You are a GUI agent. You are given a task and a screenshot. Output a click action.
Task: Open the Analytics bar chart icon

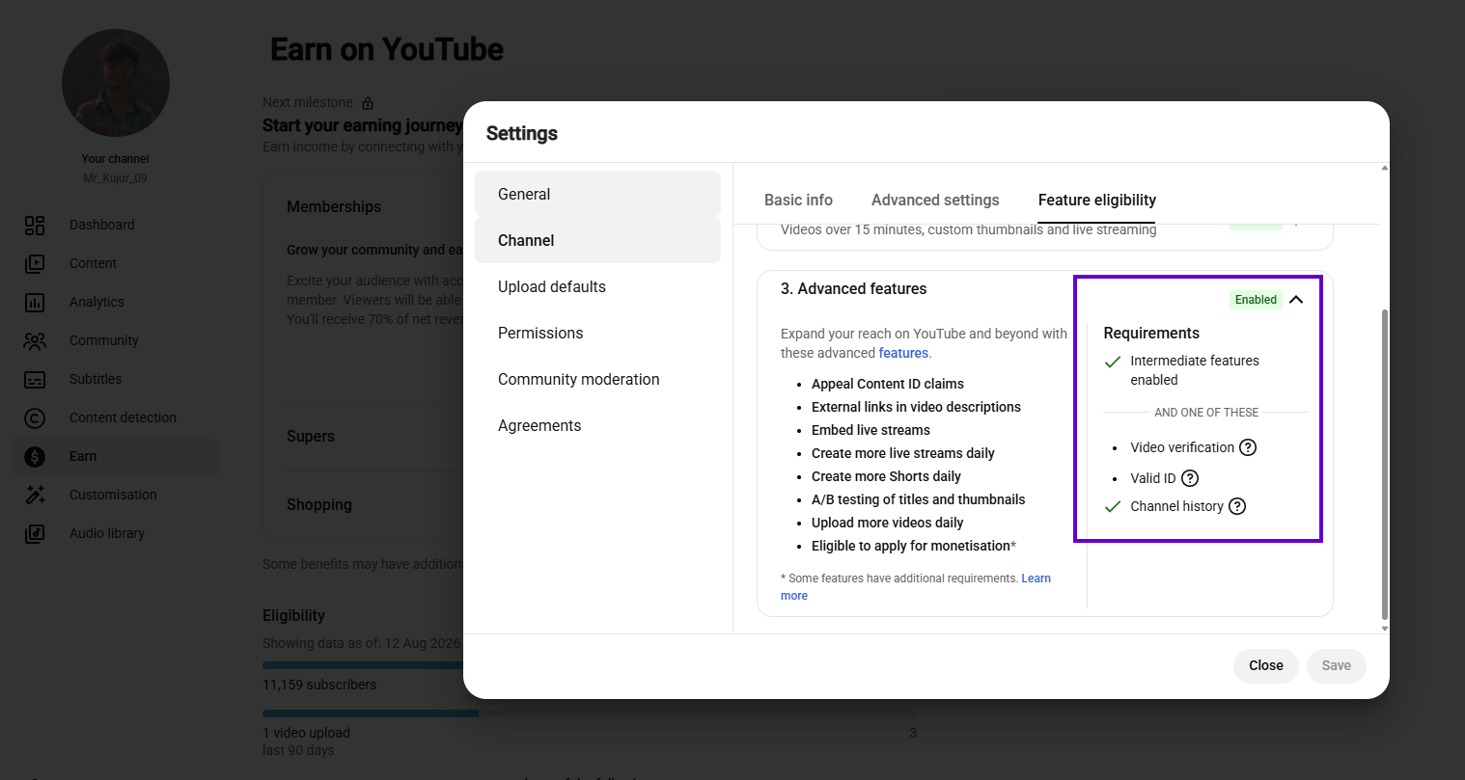(x=35, y=302)
